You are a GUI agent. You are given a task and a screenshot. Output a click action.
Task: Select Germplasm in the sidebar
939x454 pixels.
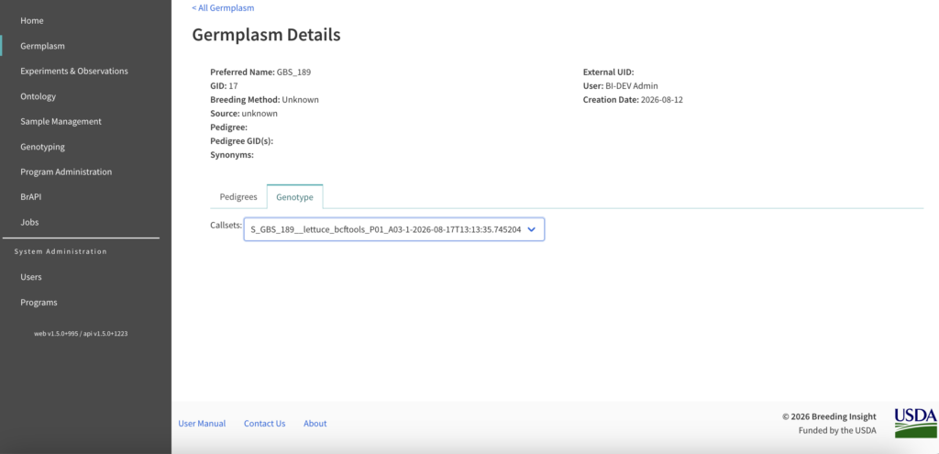tap(42, 46)
